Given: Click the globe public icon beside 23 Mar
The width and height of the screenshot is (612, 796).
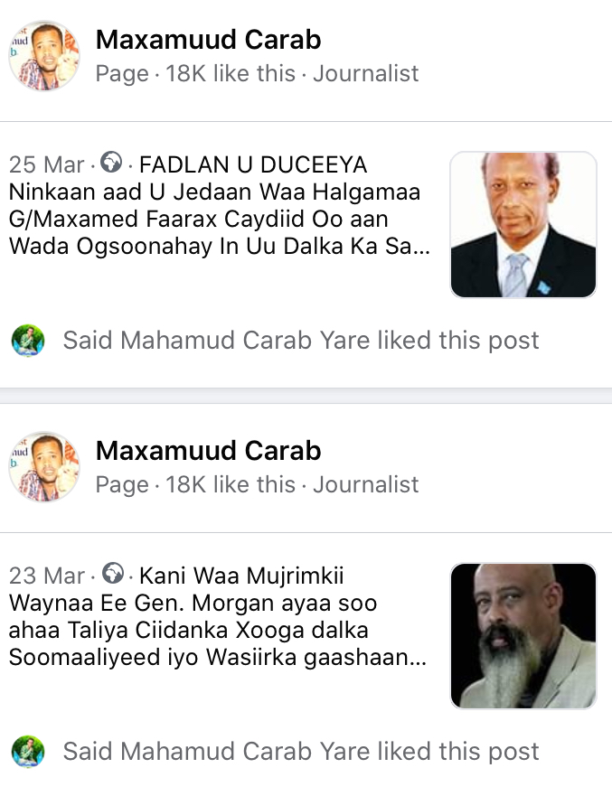Looking at the screenshot, I should click(x=113, y=574).
